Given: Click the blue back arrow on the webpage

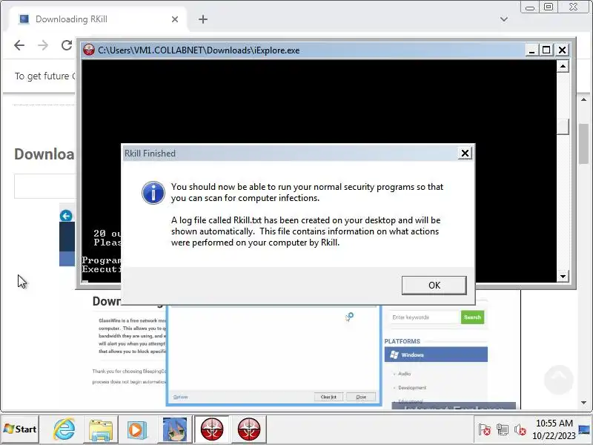Looking at the screenshot, I should tap(66, 216).
